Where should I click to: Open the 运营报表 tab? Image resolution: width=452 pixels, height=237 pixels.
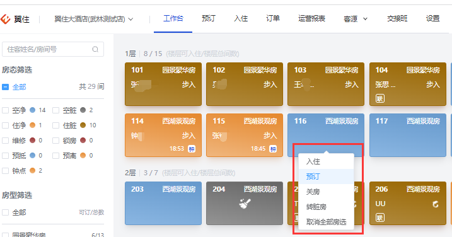point(311,19)
